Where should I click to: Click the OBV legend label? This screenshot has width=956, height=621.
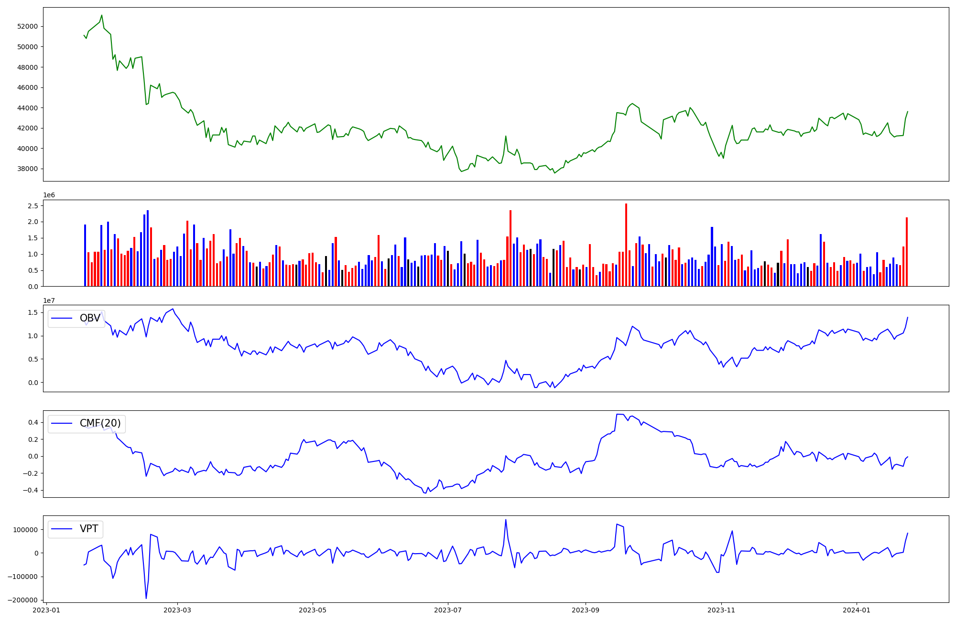pyautogui.click(x=90, y=318)
